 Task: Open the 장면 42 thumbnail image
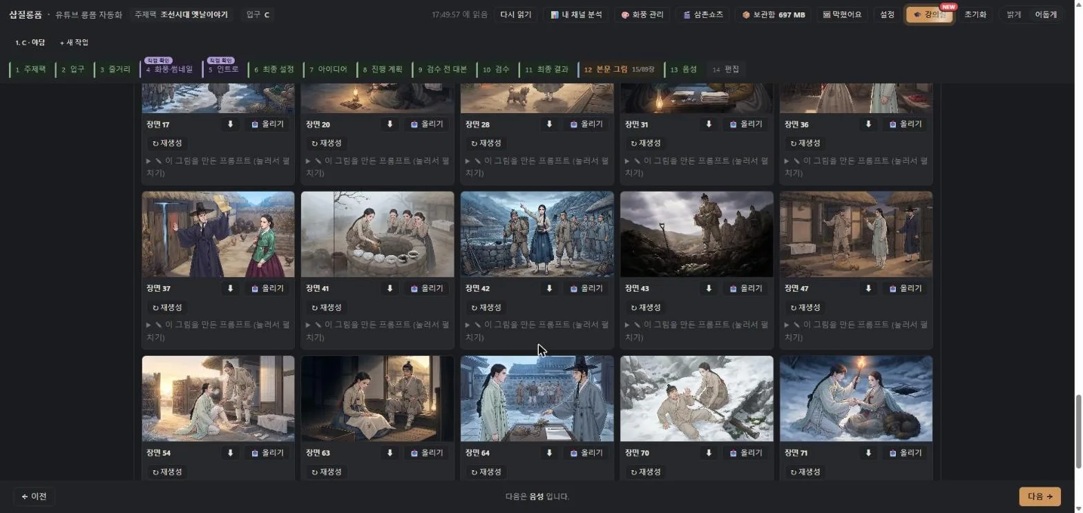coord(537,234)
